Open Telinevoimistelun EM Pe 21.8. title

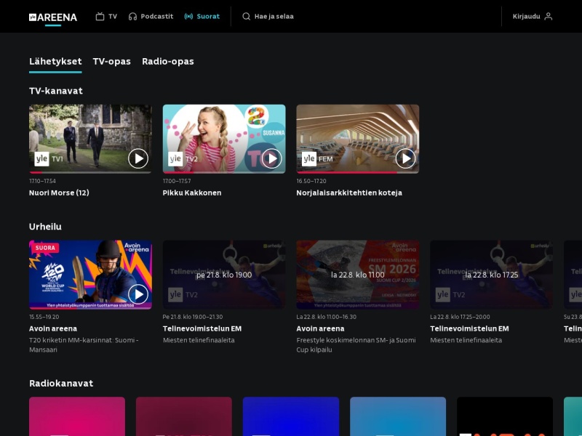pyautogui.click(x=202, y=328)
